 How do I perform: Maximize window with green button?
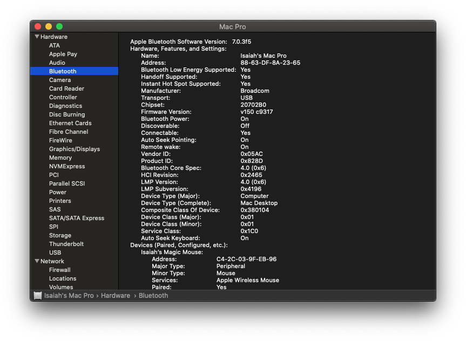[59, 26]
